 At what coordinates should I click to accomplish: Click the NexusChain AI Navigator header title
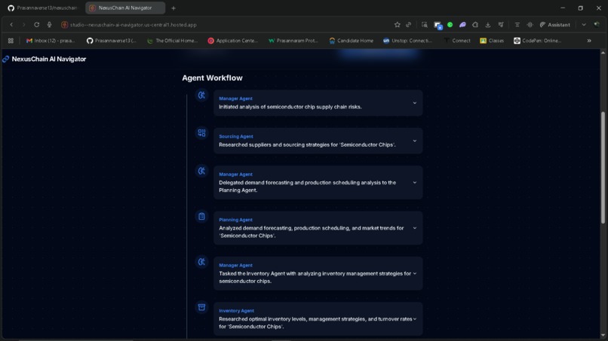pos(49,59)
